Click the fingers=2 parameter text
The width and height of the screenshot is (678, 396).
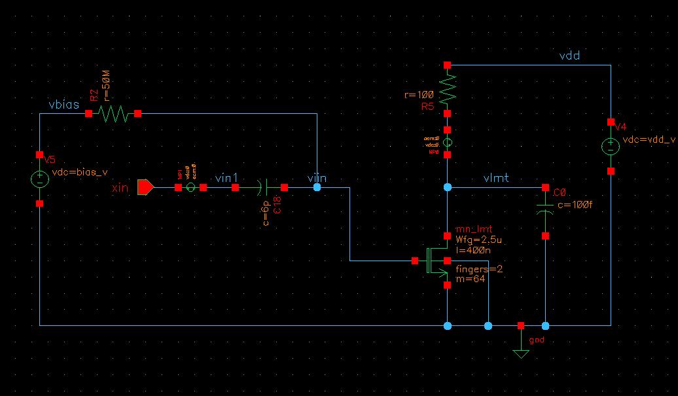[x=479, y=269]
